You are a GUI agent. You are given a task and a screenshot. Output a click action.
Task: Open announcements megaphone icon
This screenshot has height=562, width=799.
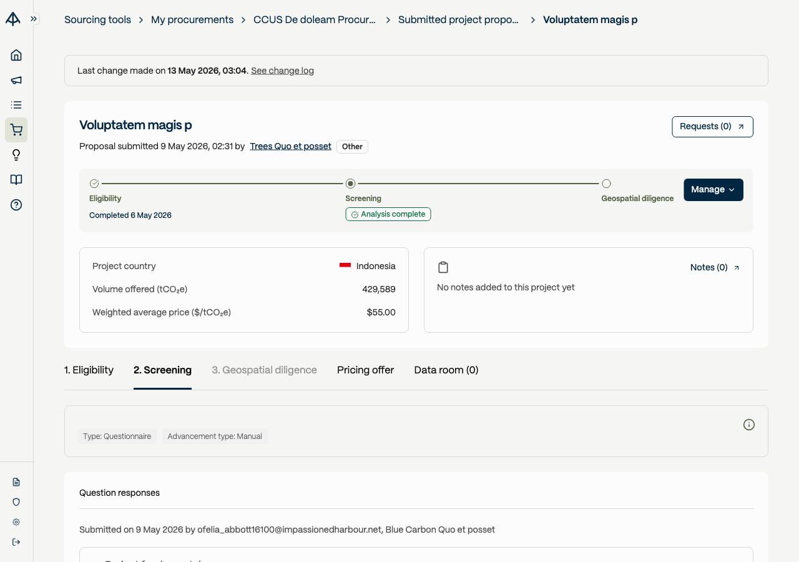[x=16, y=80]
